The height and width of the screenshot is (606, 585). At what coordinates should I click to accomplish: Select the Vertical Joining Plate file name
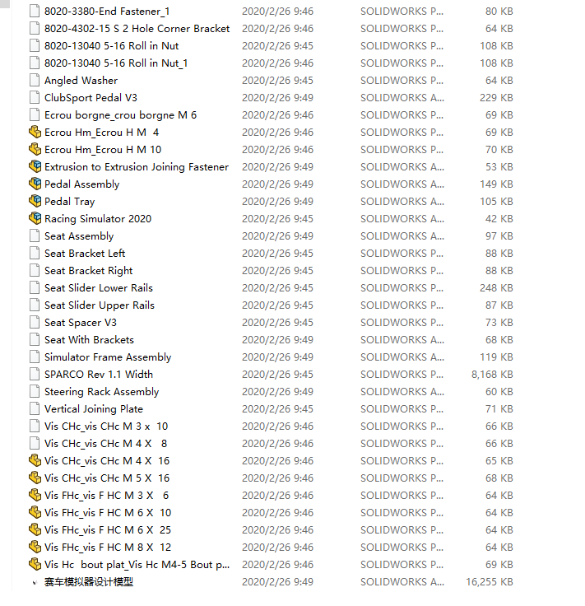pyautogui.click(x=94, y=409)
